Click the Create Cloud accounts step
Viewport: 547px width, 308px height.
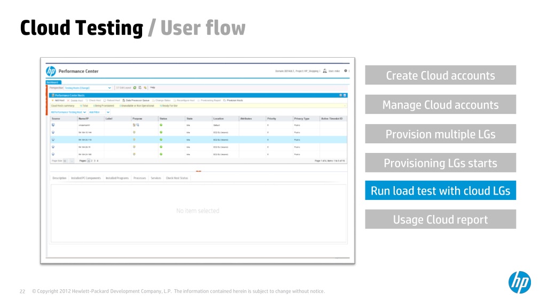click(441, 75)
